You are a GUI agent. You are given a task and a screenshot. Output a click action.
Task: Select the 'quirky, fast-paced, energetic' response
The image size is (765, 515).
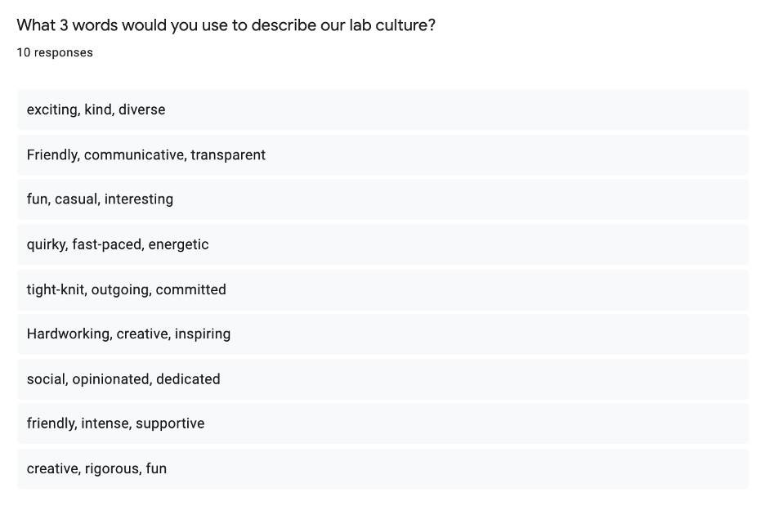coord(382,244)
